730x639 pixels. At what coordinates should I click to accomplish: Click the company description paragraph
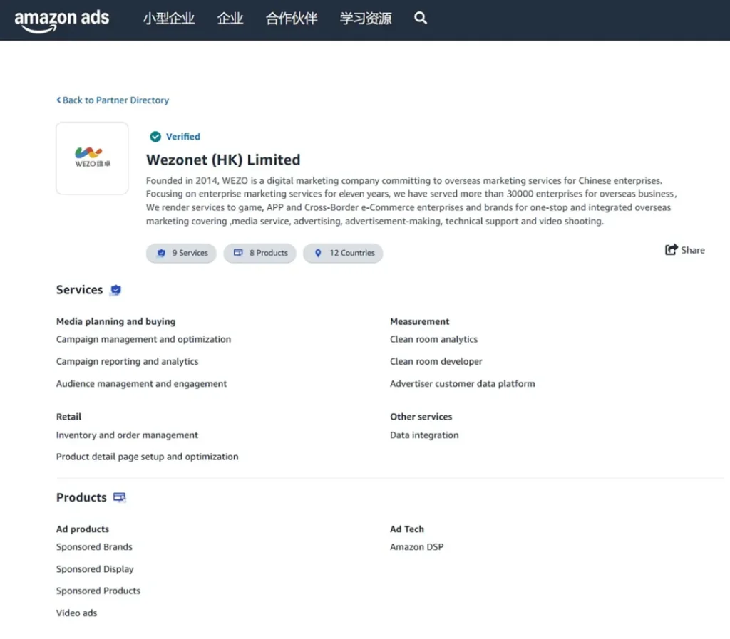tap(411, 201)
